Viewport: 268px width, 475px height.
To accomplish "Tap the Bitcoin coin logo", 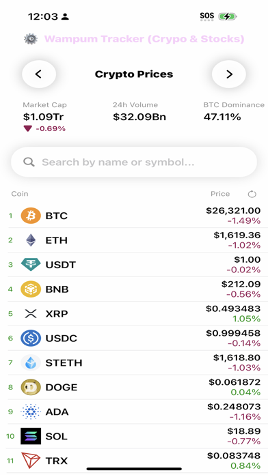I will click(31, 216).
